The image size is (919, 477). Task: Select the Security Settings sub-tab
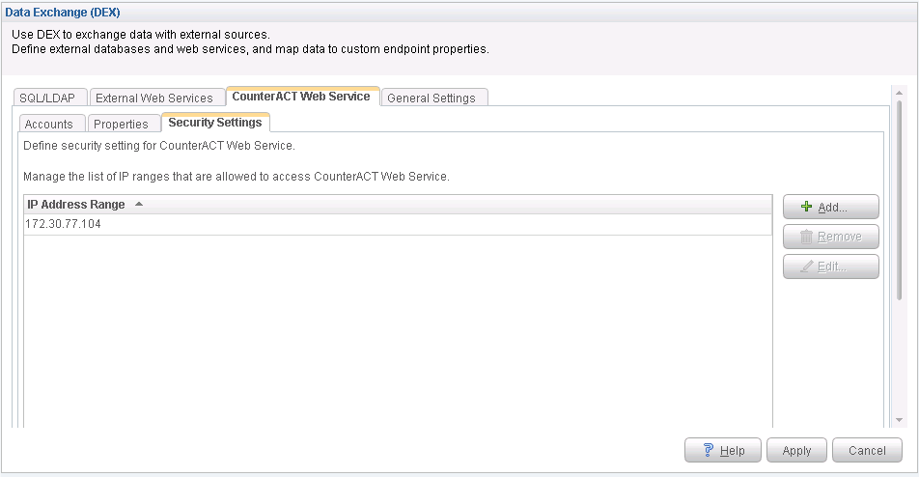(214, 123)
